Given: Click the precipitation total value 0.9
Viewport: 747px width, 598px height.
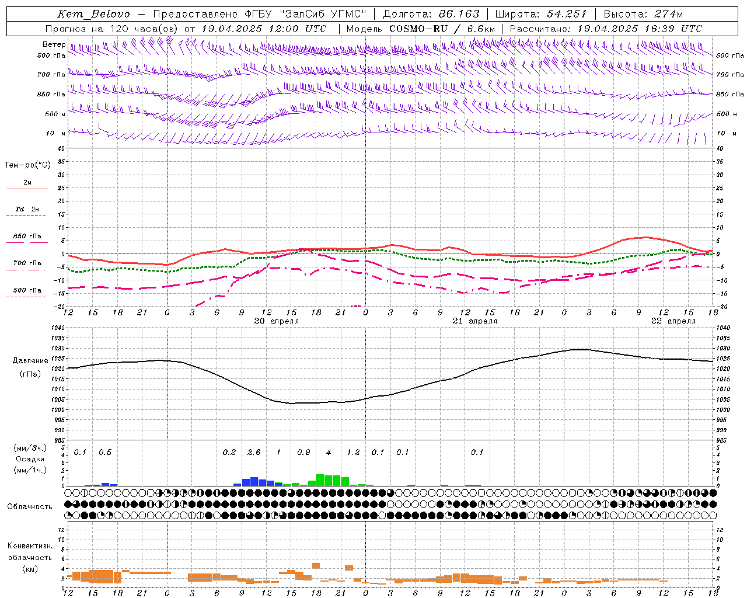Looking at the screenshot, I should pyautogui.click(x=304, y=452).
